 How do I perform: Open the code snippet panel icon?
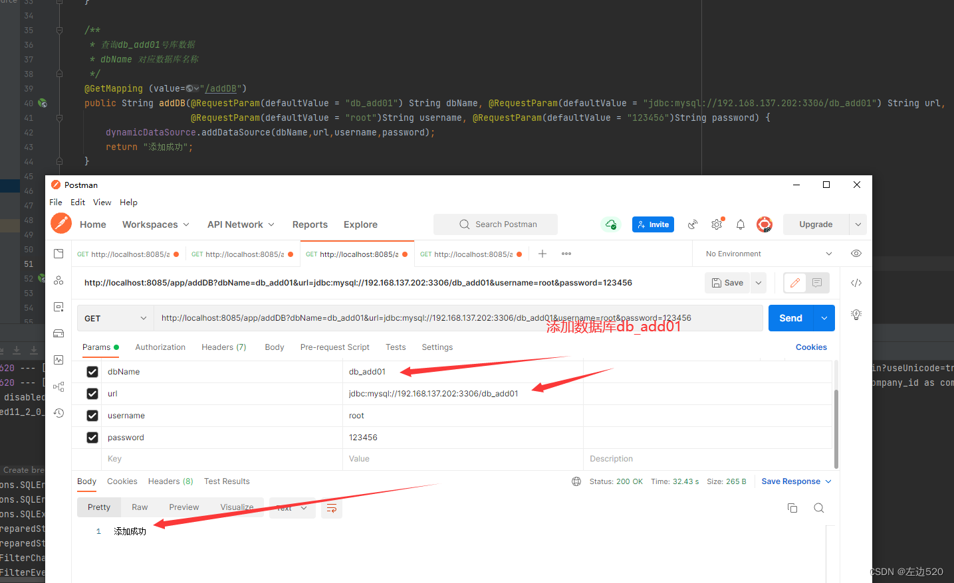click(x=856, y=283)
